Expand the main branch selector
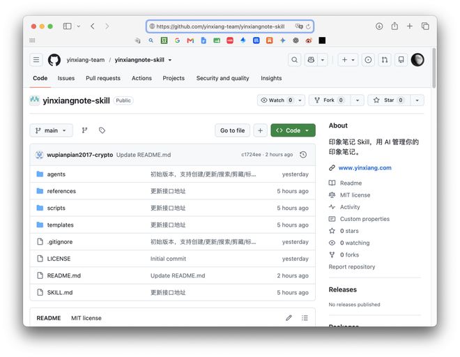The width and height of the screenshot is (460, 357). tap(51, 130)
